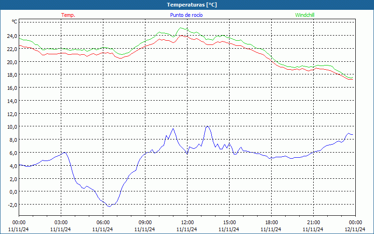
Task: Click the 2,0 value on the y-axis
Action: [x=13, y=179]
